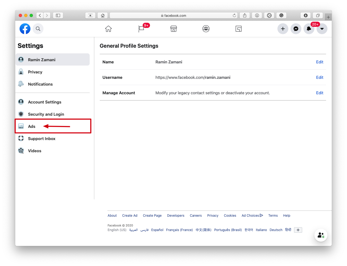
Task: Show Safari tab overview button
Action: tap(318, 15)
